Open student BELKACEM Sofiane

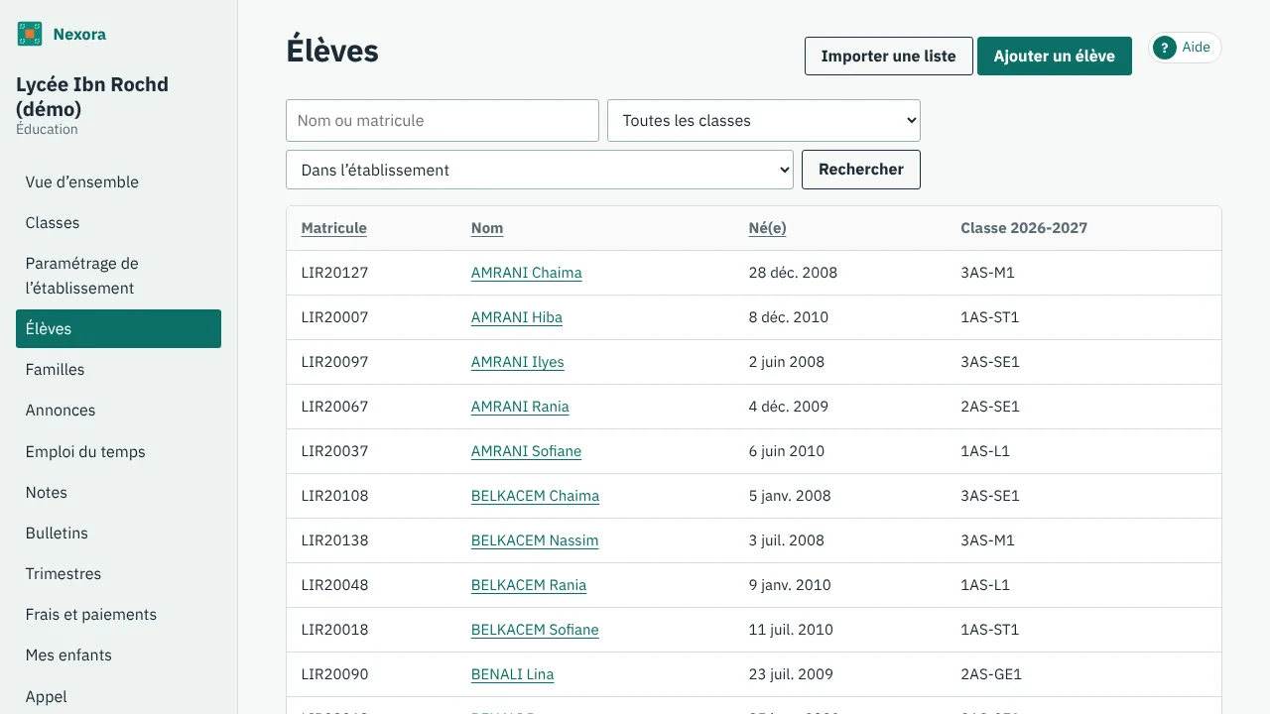pyautogui.click(x=535, y=630)
